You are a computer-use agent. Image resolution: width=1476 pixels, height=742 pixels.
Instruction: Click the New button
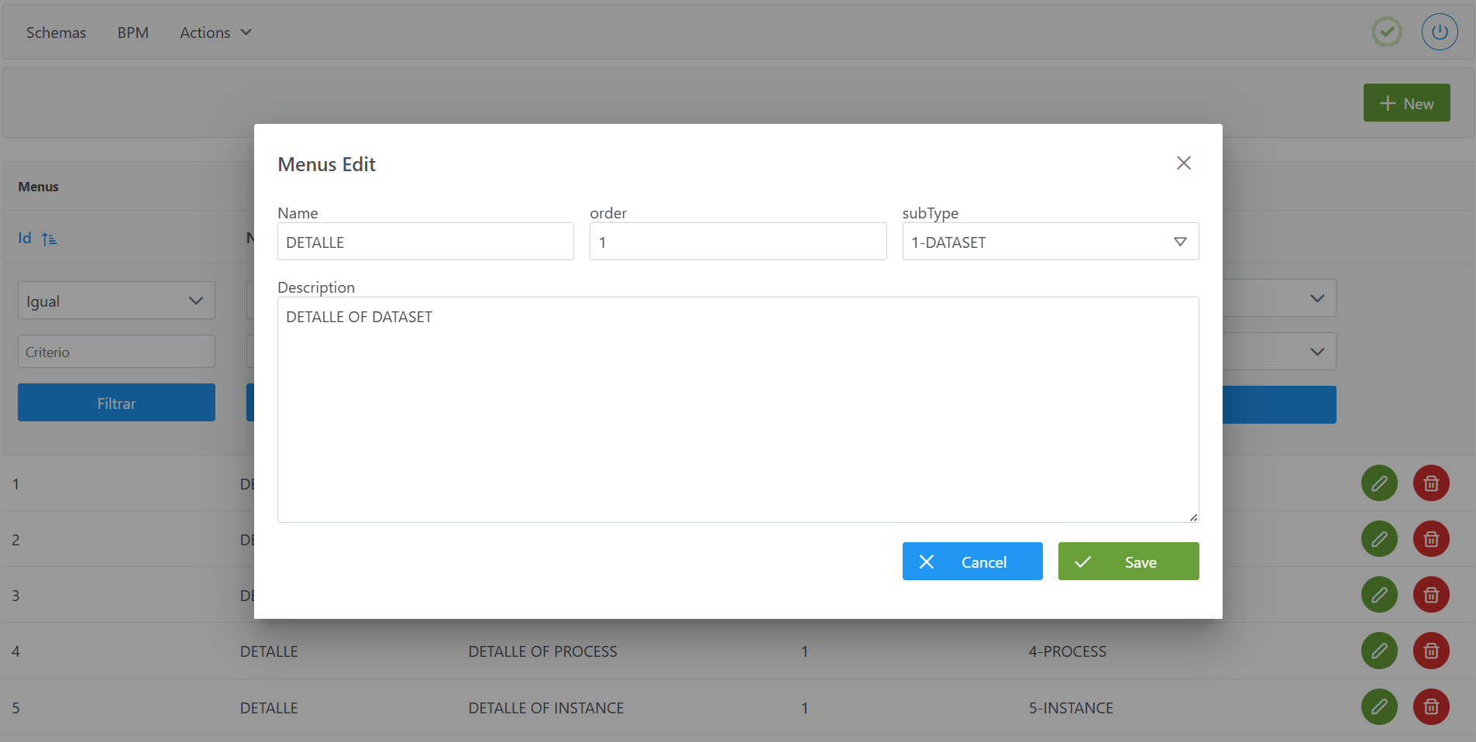pos(1406,103)
